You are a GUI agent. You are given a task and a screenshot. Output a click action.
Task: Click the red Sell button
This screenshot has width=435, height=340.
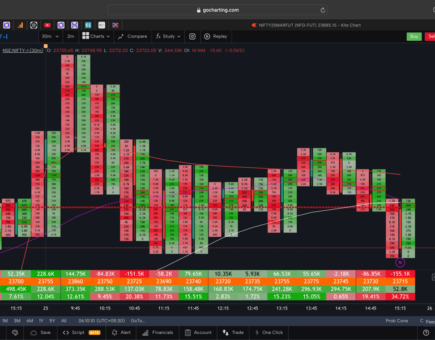coord(430,36)
